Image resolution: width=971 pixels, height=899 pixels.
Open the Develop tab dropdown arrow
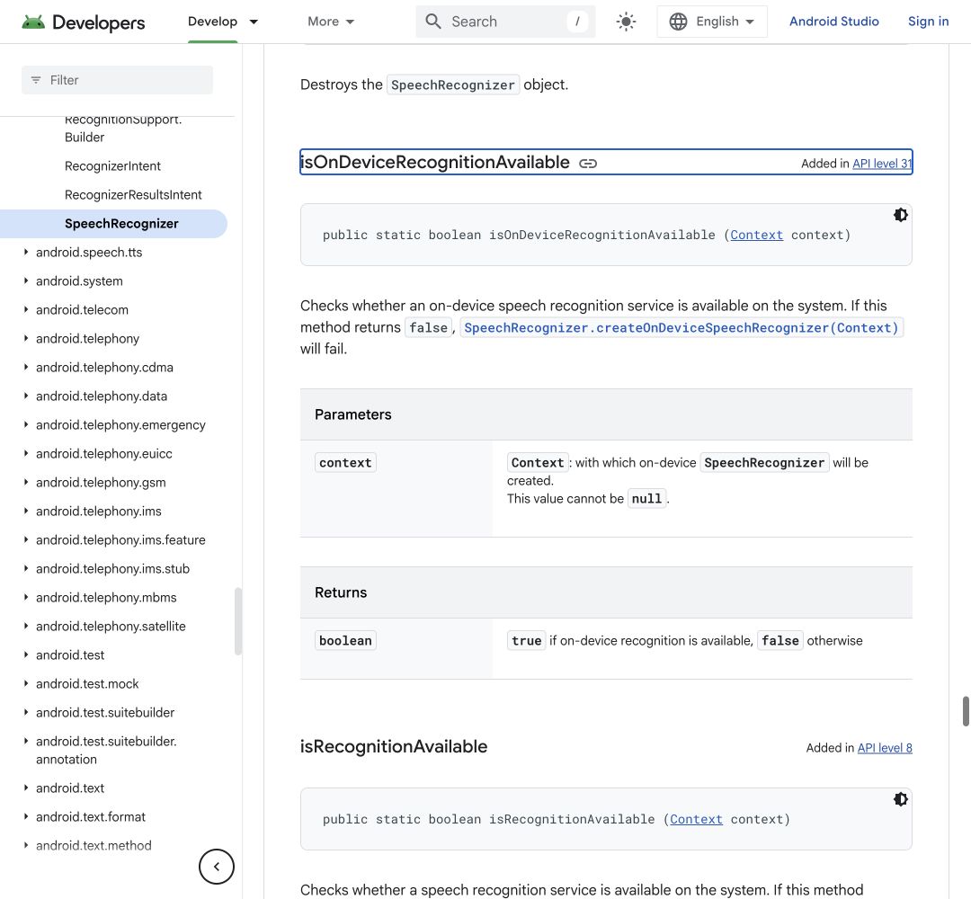254,22
